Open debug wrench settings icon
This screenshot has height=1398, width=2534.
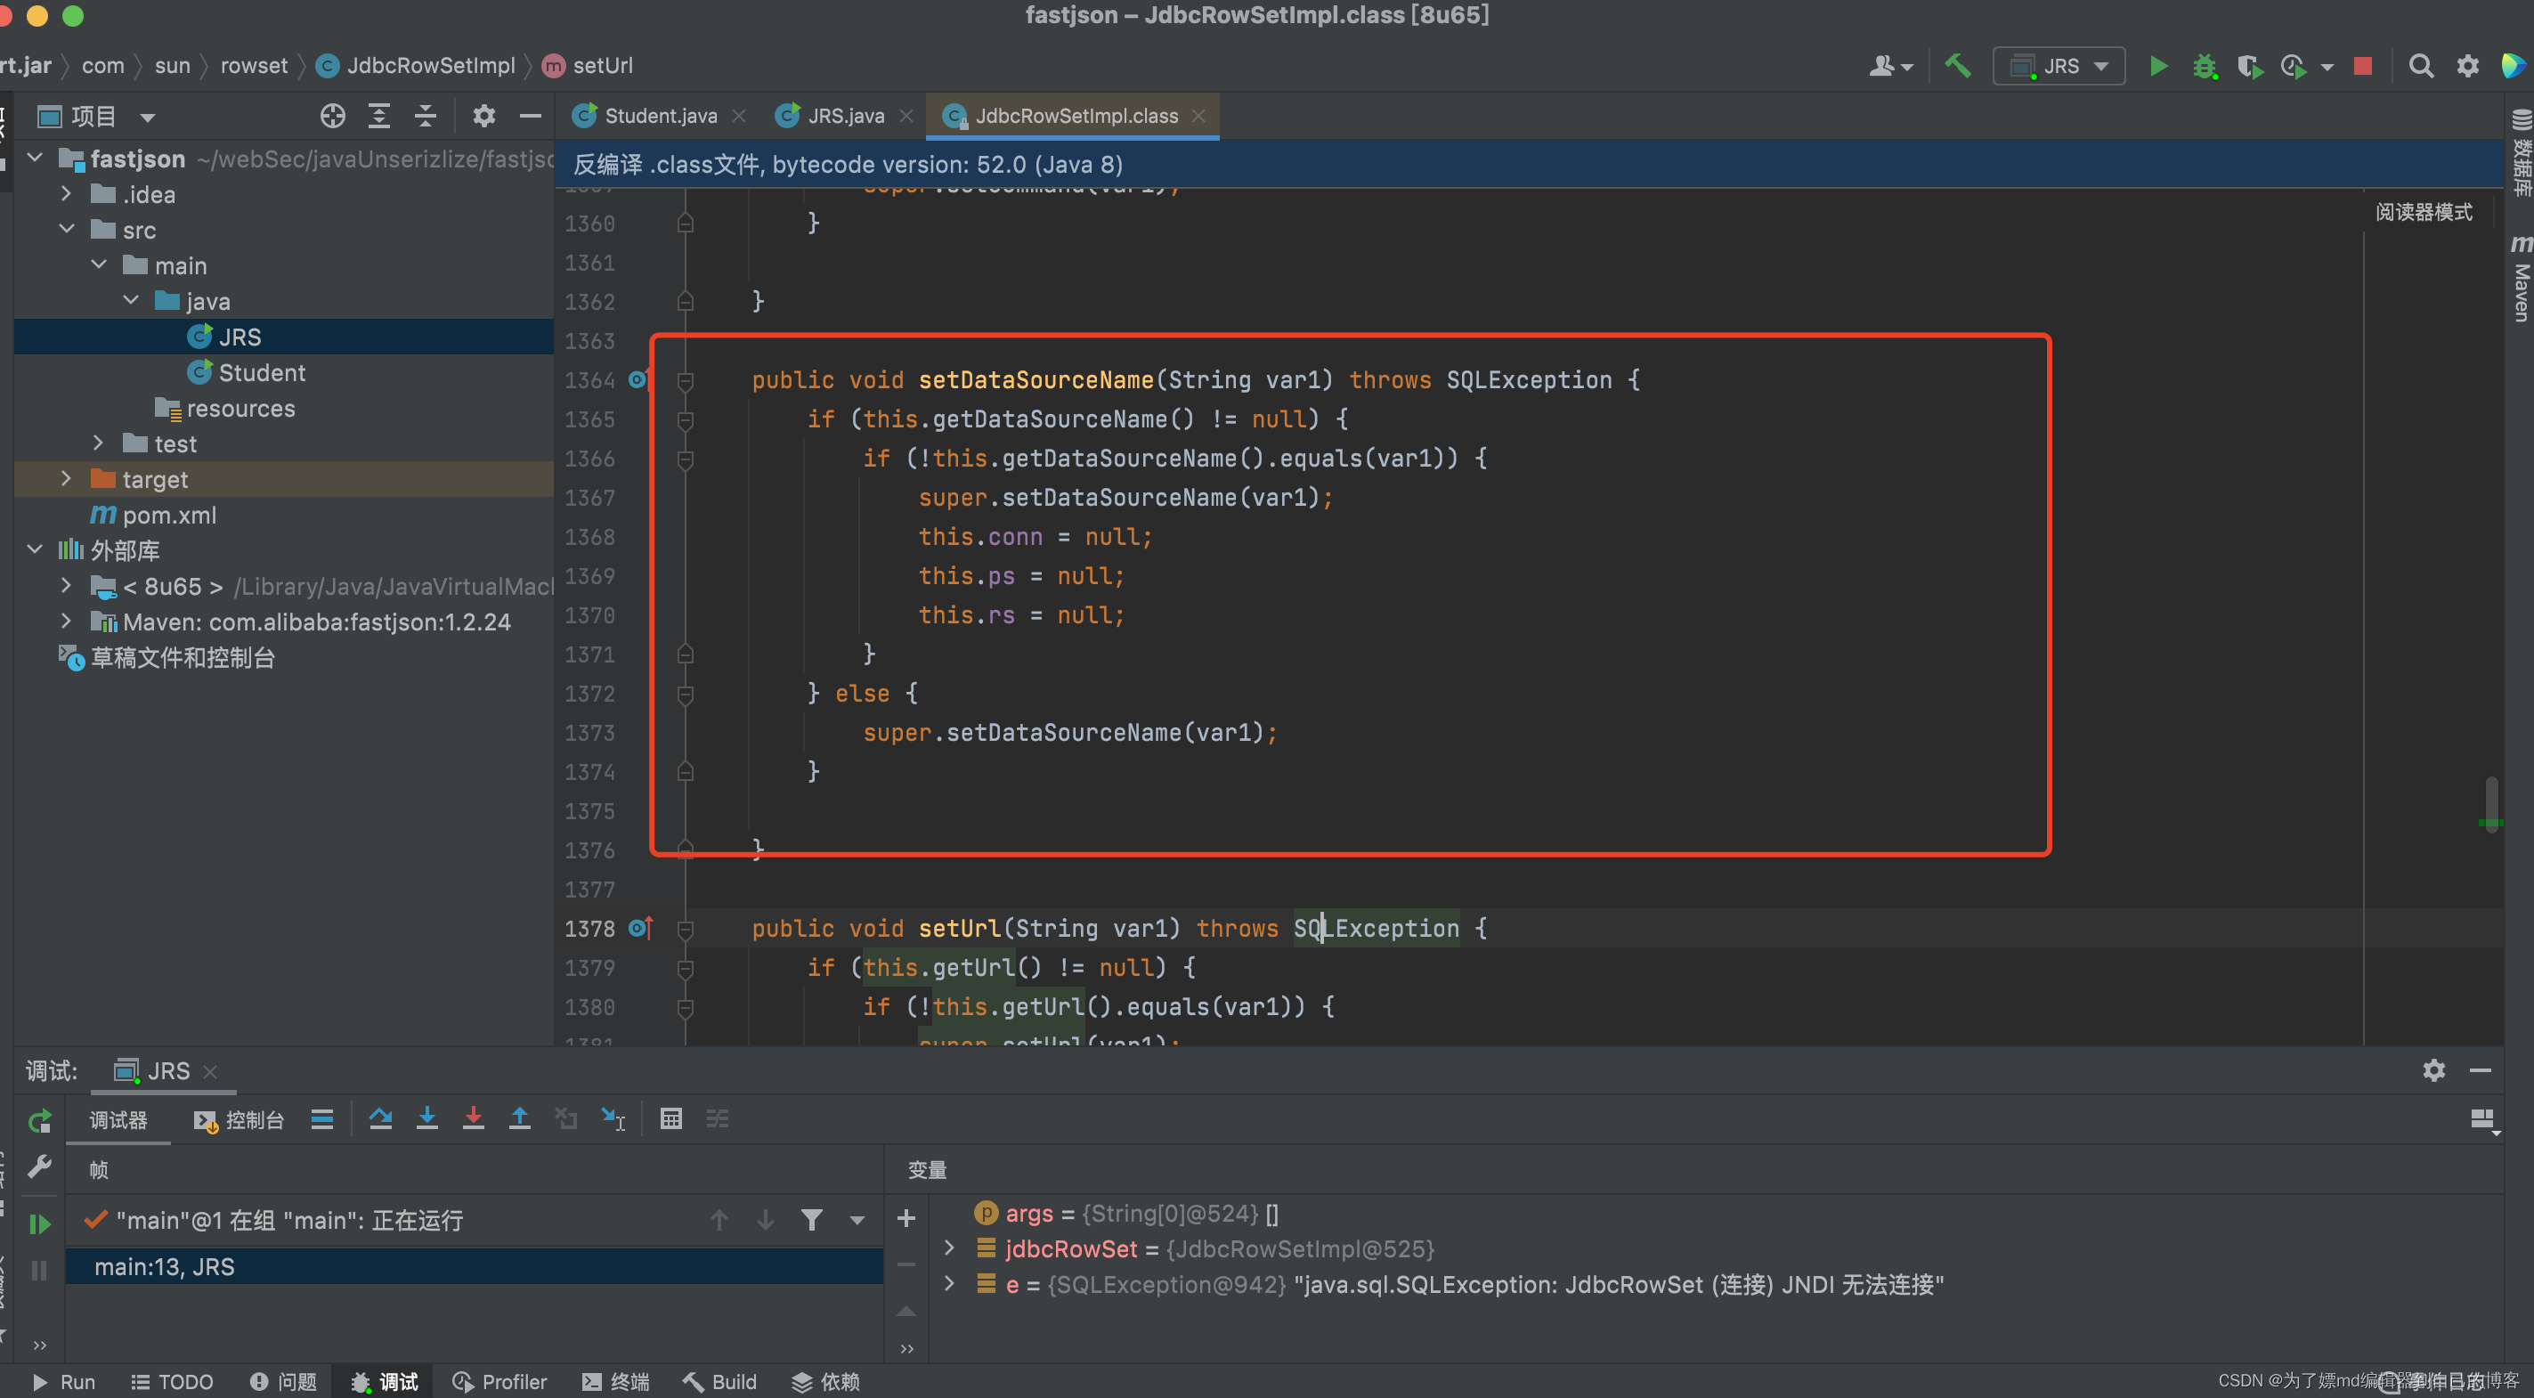[39, 1167]
